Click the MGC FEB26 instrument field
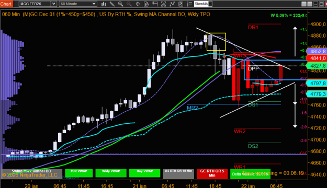The image size is (327, 188). pyautogui.click(x=35, y=4)
